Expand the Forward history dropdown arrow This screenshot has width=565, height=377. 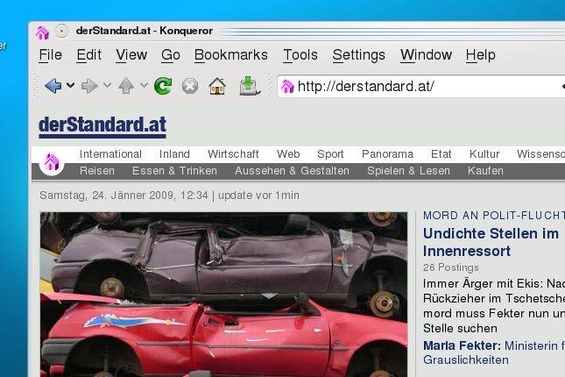click(107, 86)
